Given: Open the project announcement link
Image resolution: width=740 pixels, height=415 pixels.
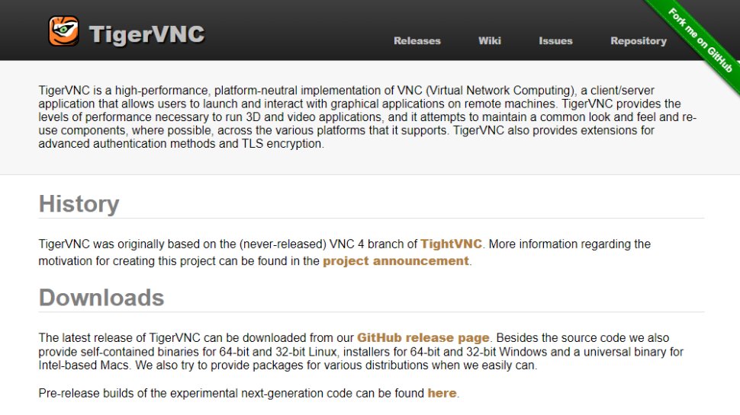Looking at the screenshot, I should pos(395,261).
